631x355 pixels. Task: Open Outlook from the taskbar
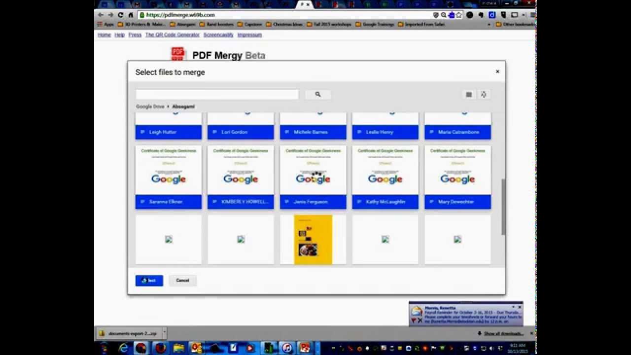pos(196,348)
